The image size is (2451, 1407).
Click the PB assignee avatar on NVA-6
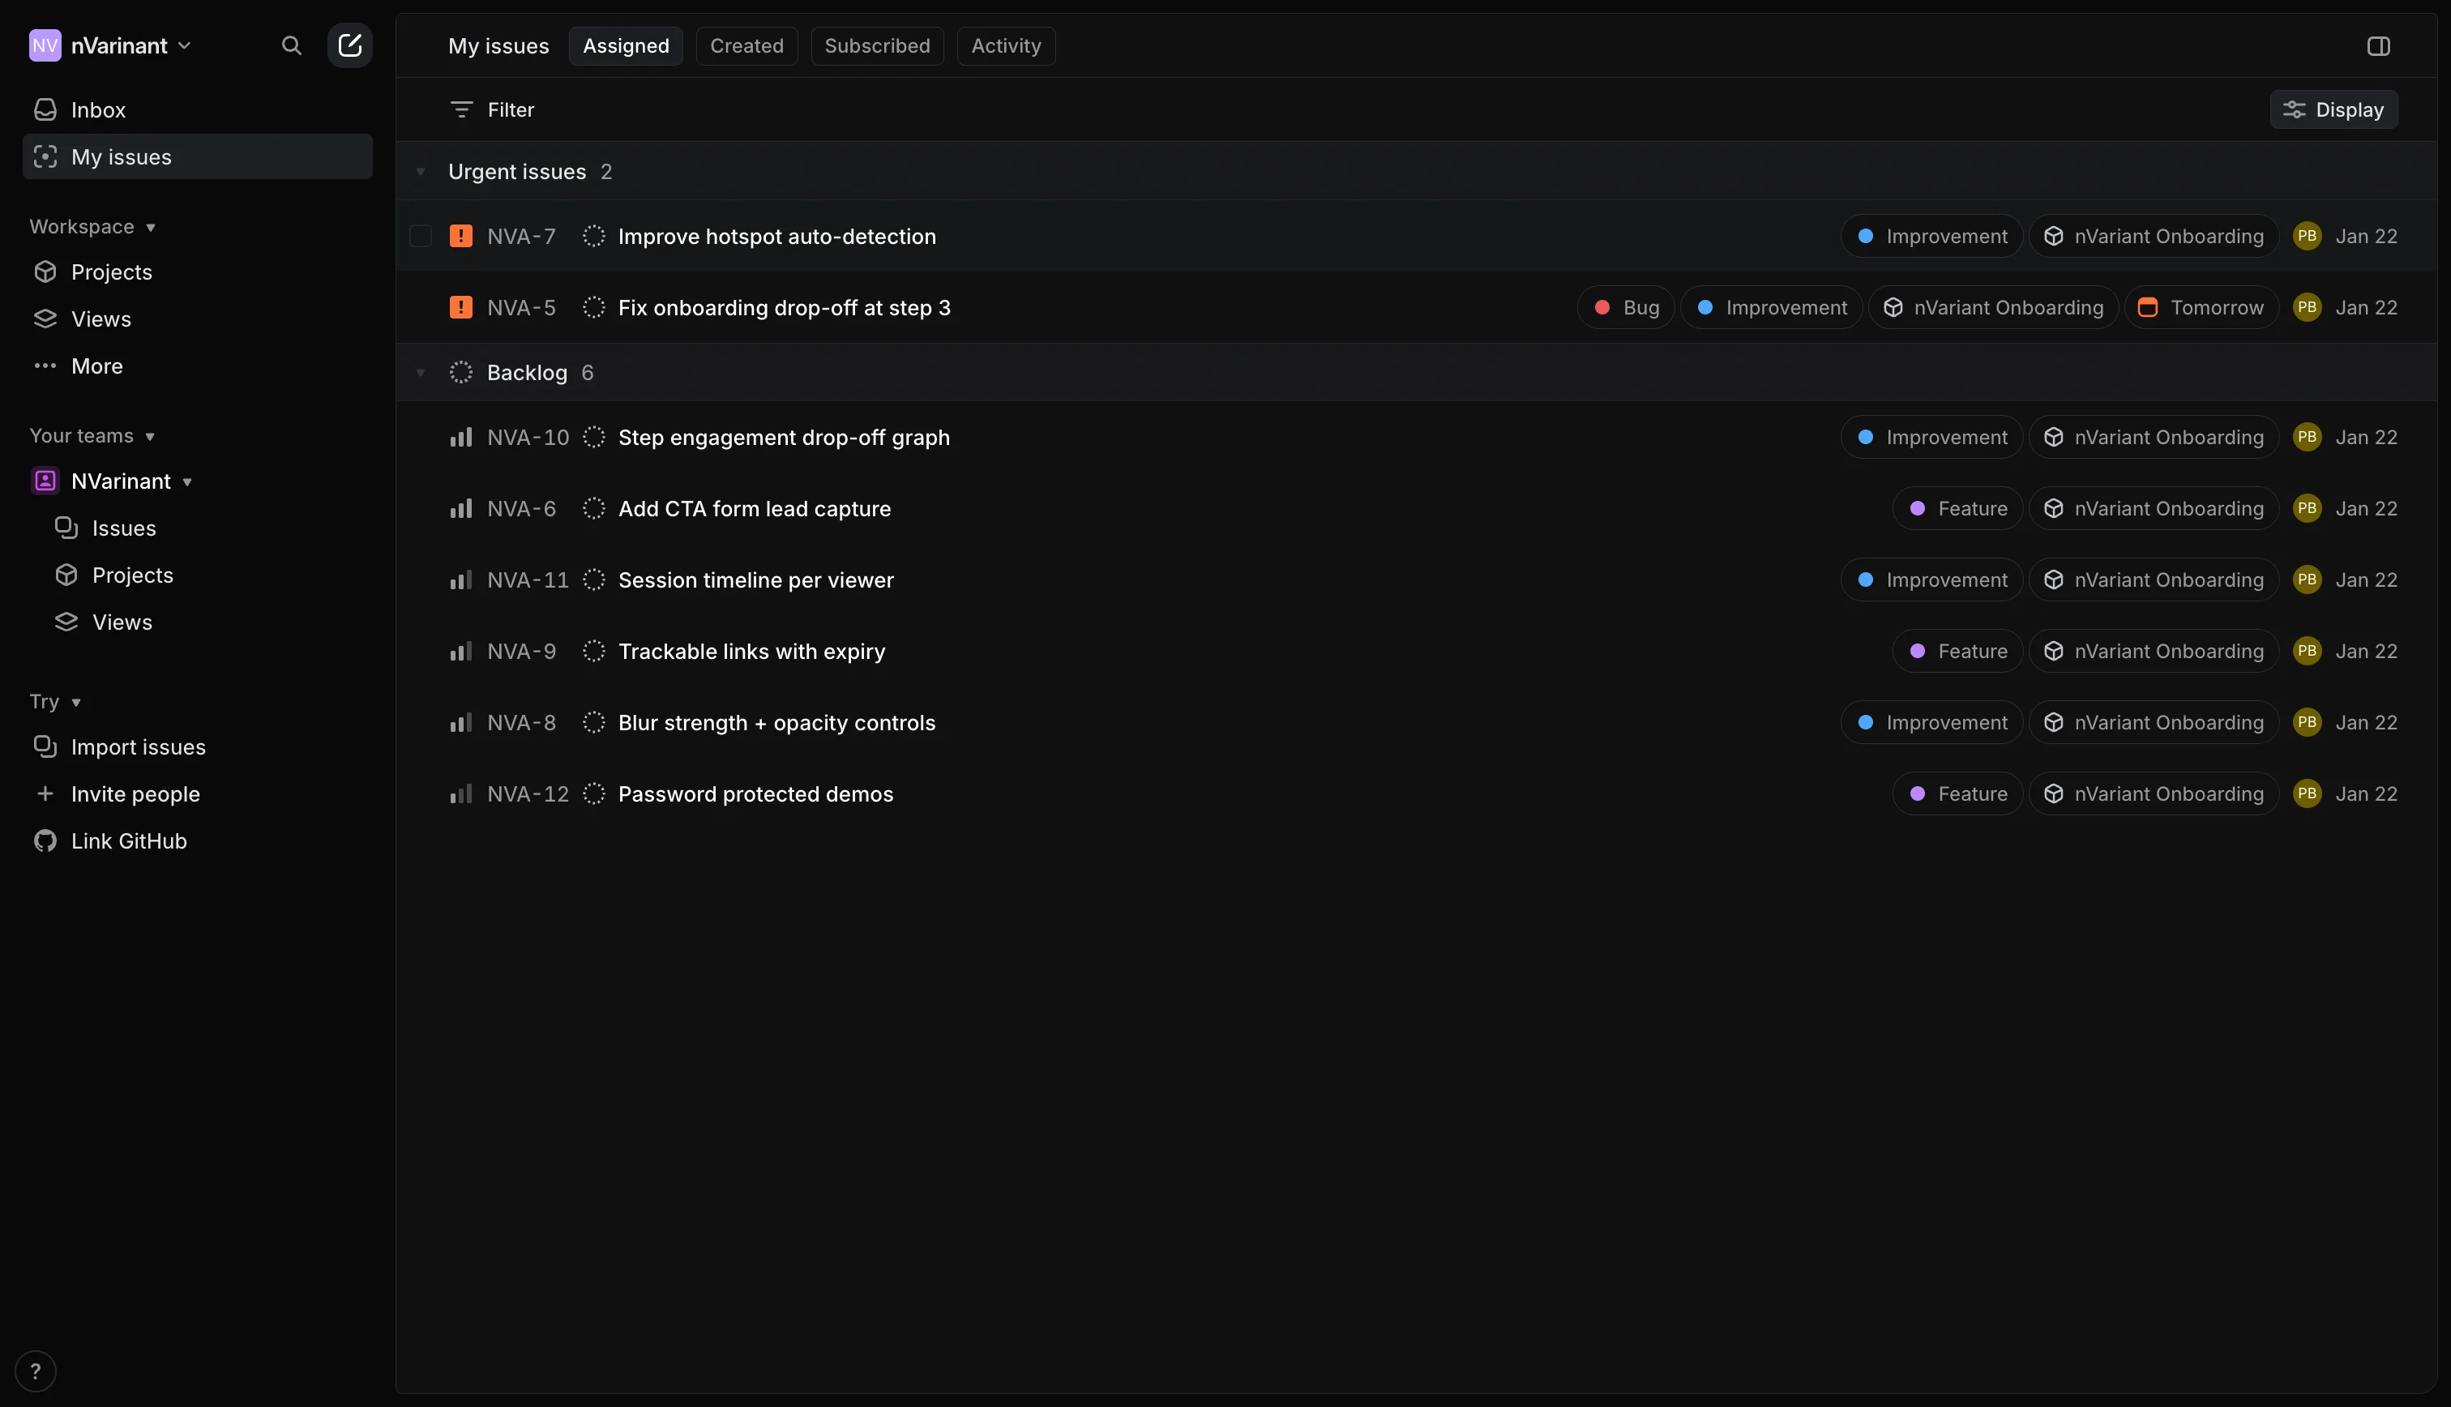coord(2307,508)
